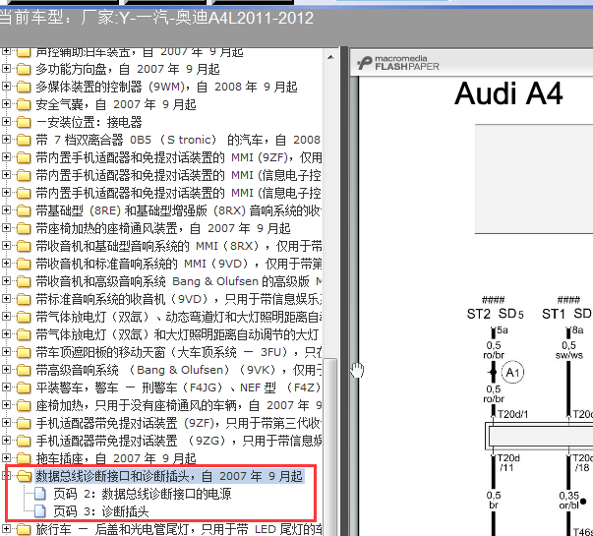Expand the 一安装位置:接电器 folder node
The image size is (593, 536).
pyautogui.click(x=6, y=122)
